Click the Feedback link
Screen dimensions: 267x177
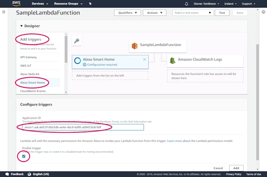(x=17, y=174)
